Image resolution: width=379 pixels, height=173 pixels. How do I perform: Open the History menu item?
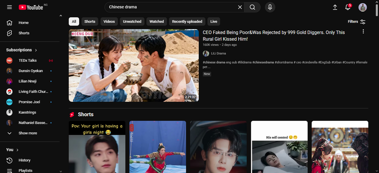[x=24, y=160]
